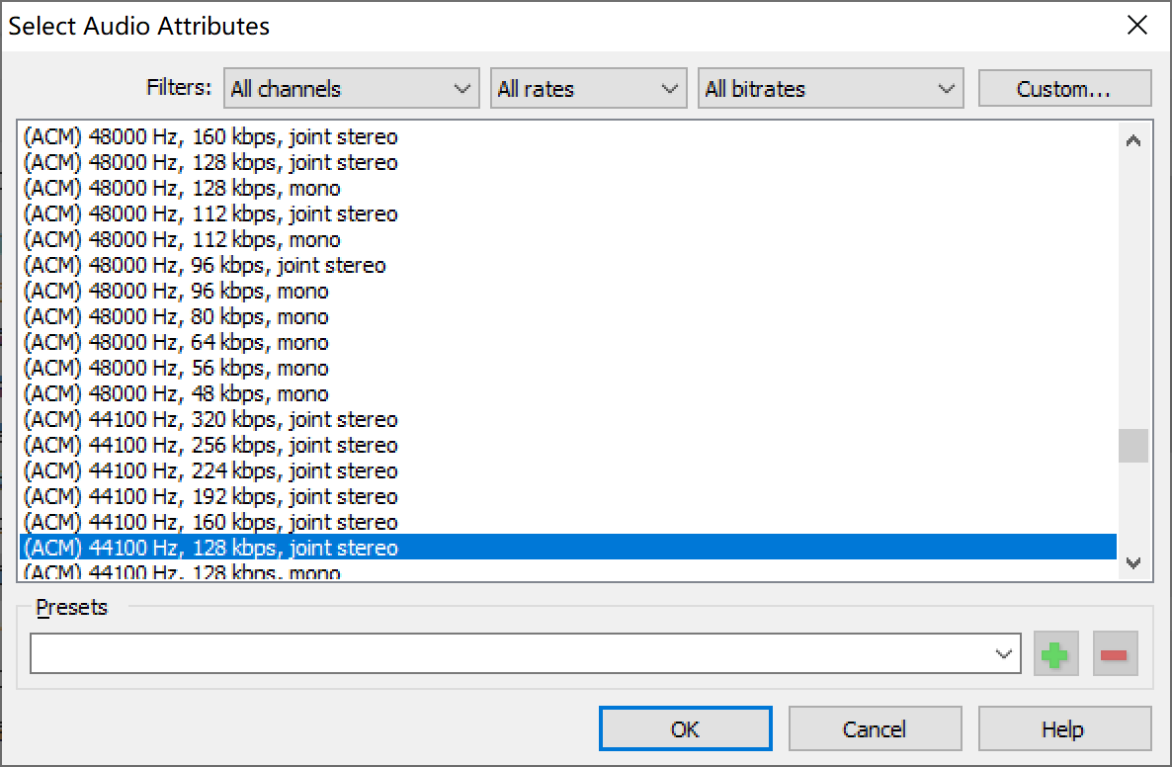
Task: Expand the All rates filter dropdown
Action: click(588, 89)
